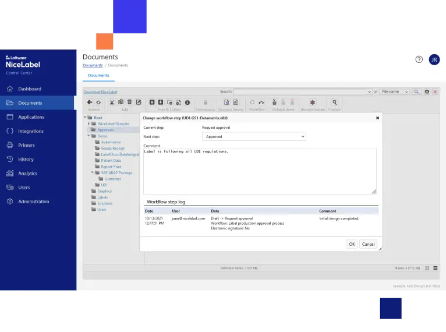This screenshot has height=332, width=446.
Task: Click the delete trash icon in Edit group
Action: coord(129,103)
